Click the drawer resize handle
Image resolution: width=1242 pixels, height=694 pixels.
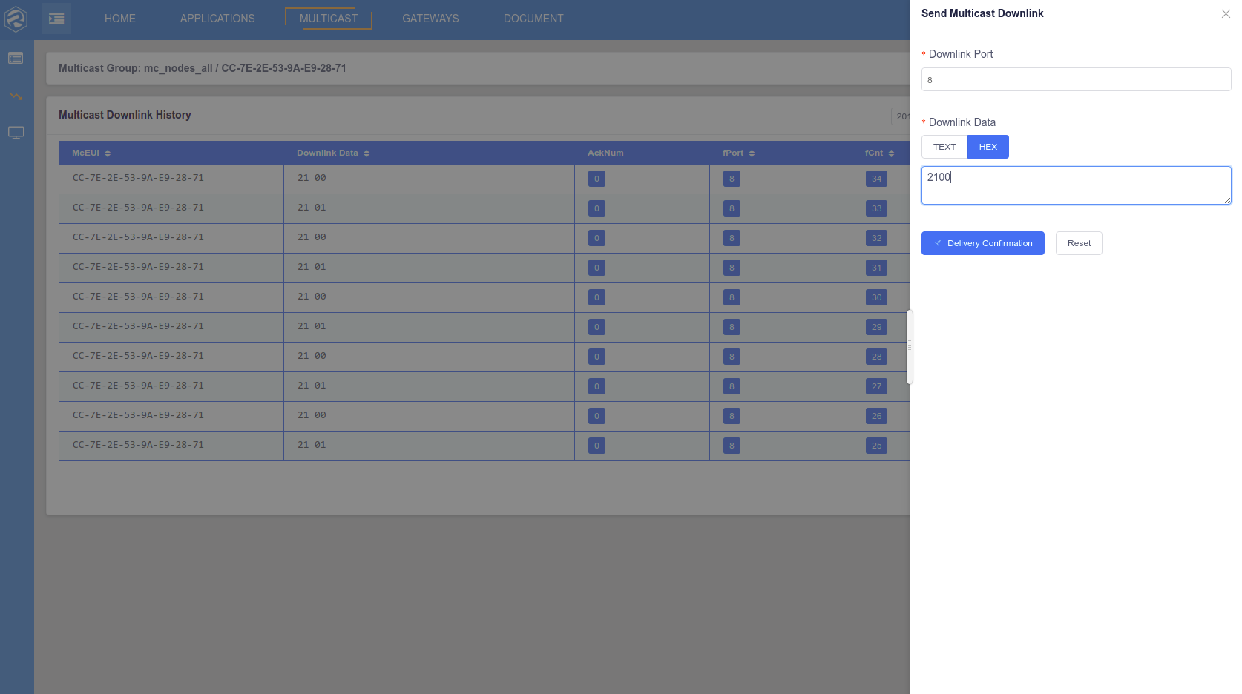(x=910, y=346)
